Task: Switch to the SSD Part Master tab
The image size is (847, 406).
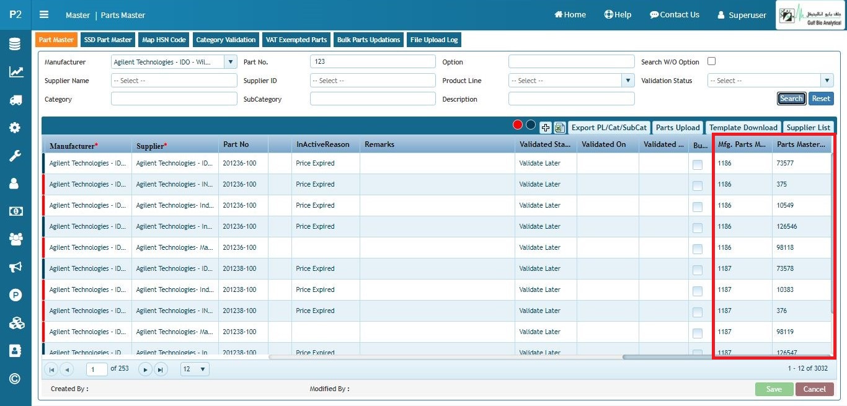Action: pyautogui.click(x=108, y=40)
